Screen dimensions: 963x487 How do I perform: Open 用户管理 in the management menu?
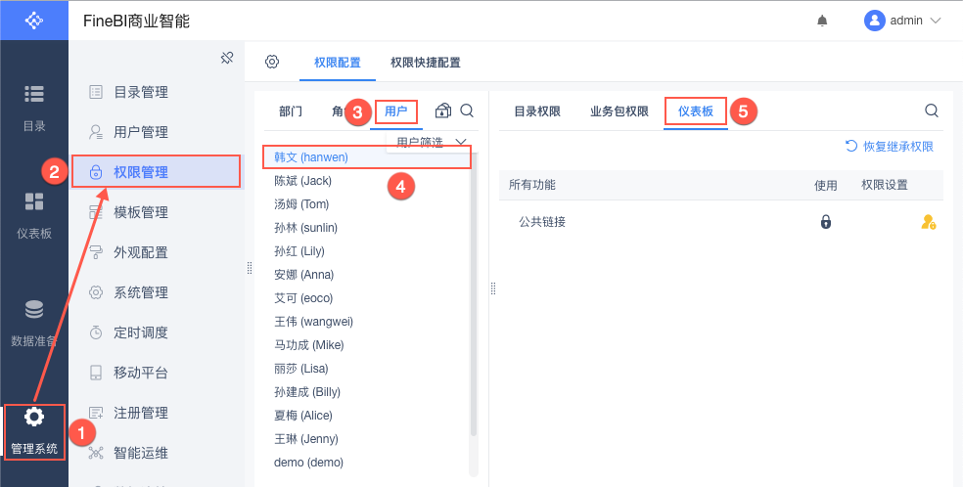pyautogui.click(x=140, y=132)
